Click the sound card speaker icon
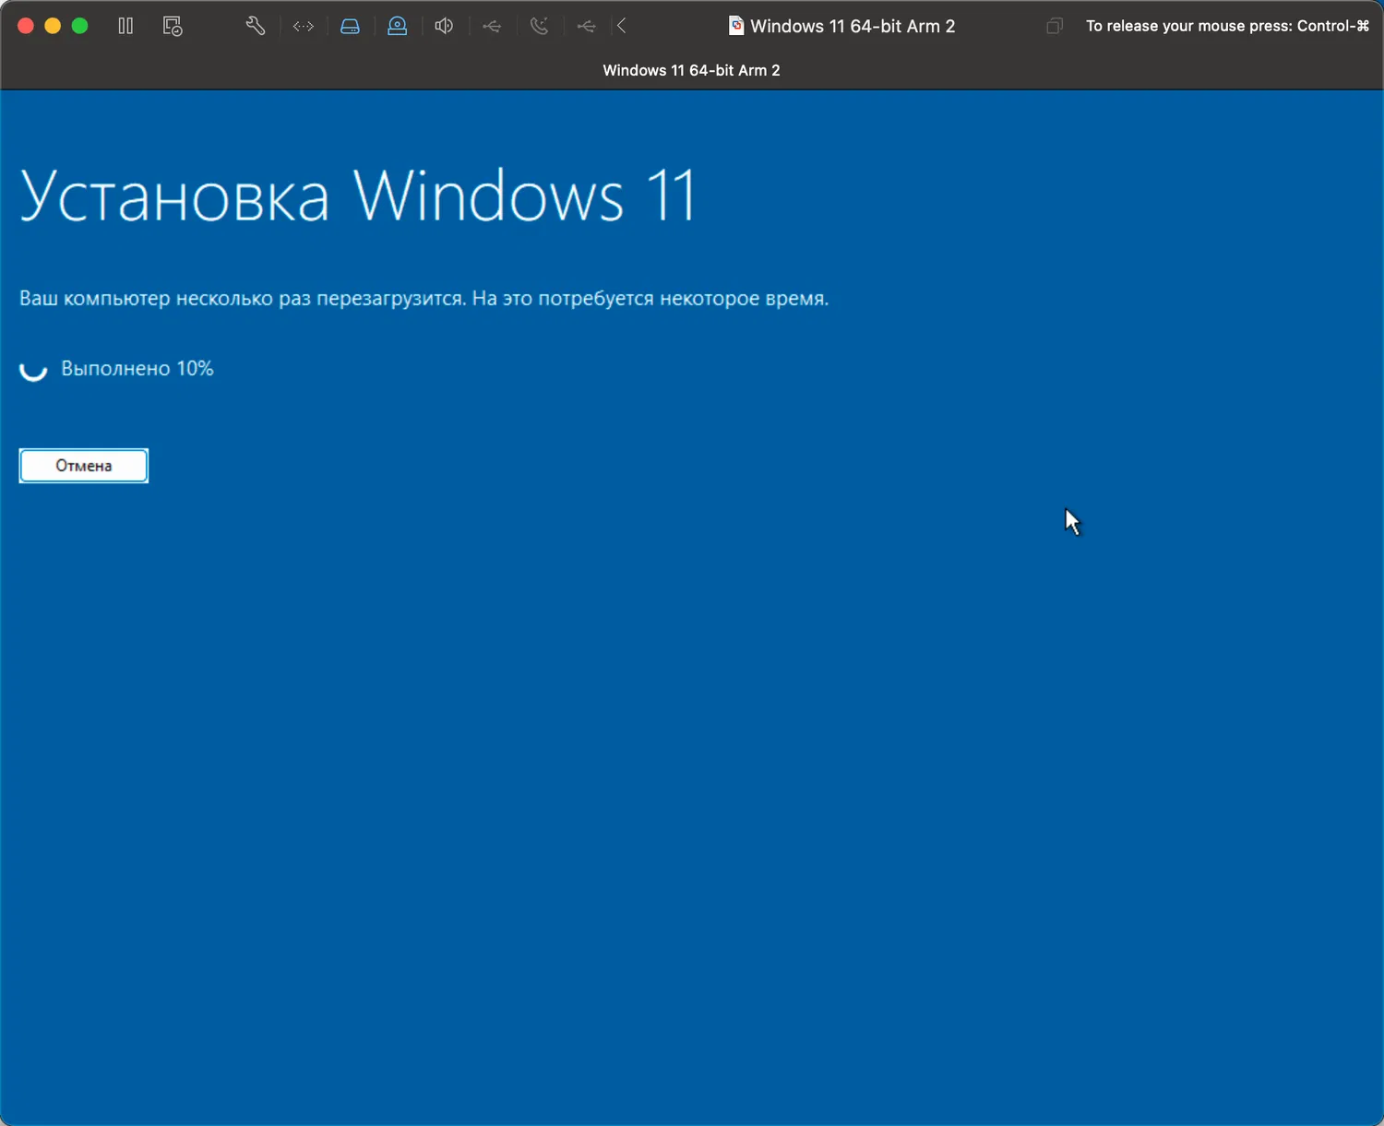Screen dimensions: 1384x1126 (x=444, y=26)
